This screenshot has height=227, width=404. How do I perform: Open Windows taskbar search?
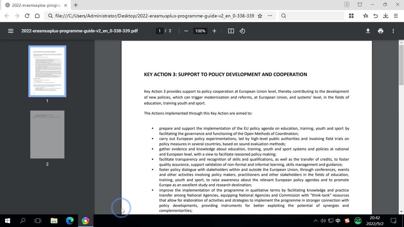[x=23, y=221]
